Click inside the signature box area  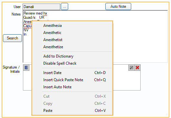(126, 81)
